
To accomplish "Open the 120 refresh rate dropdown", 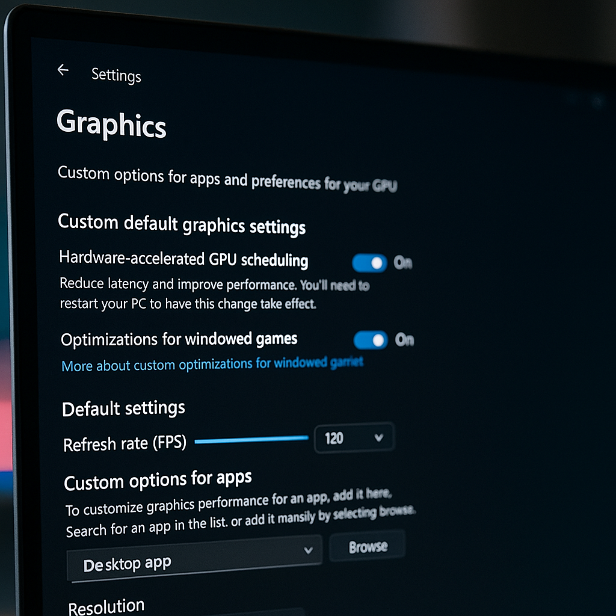I will click(x=354, y=438).
